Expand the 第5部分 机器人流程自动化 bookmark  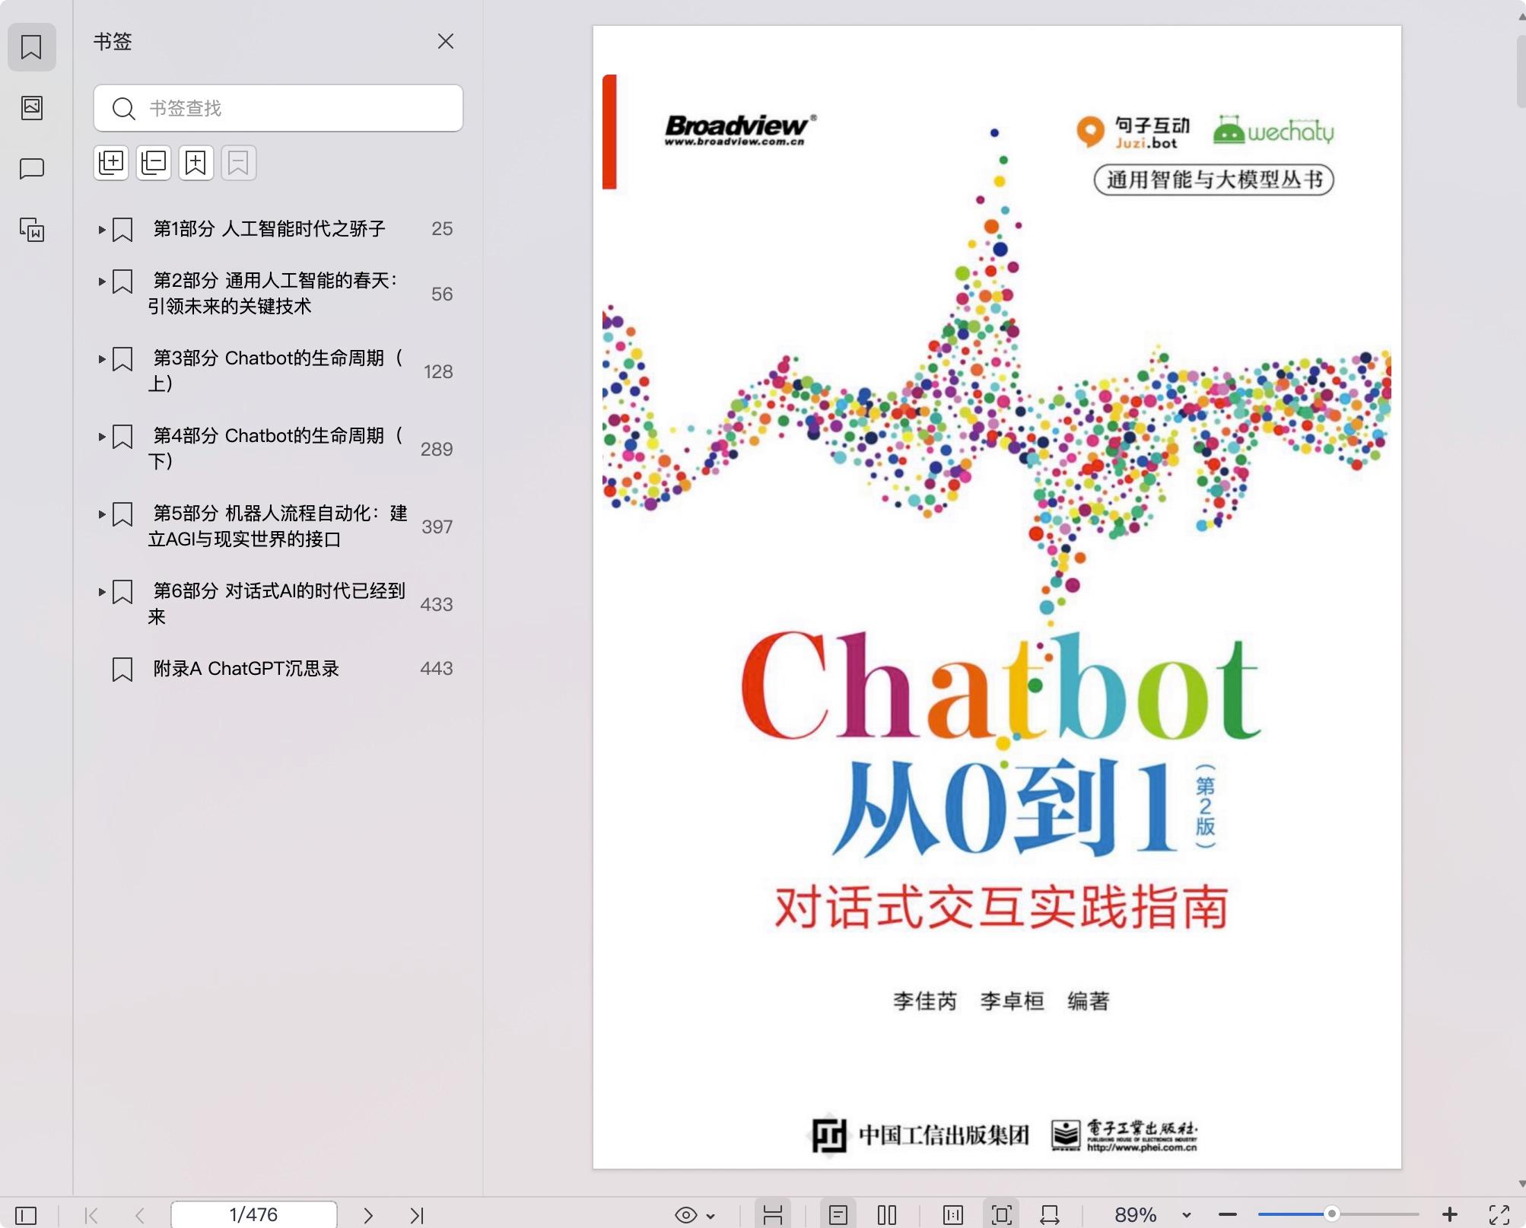pos(102,514)
